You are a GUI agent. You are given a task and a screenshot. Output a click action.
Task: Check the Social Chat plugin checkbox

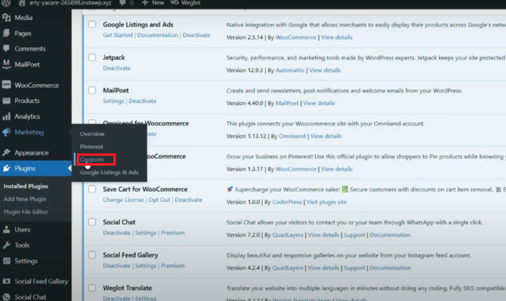(92, 222)
